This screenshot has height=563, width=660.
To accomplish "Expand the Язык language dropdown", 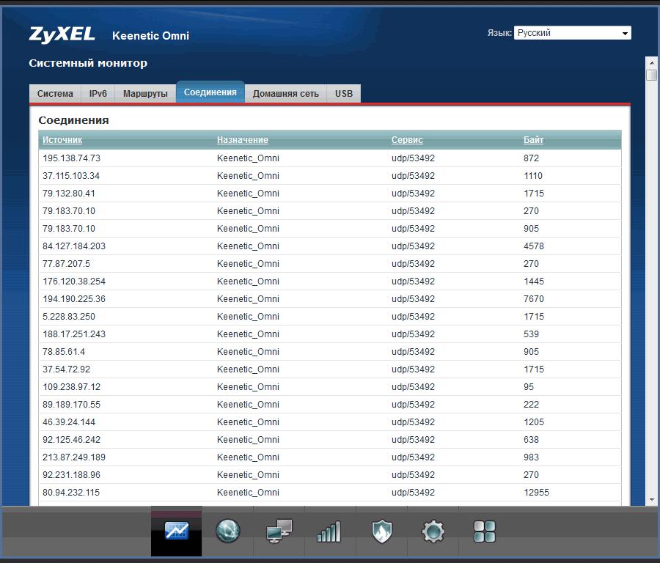I will point(572,33).
